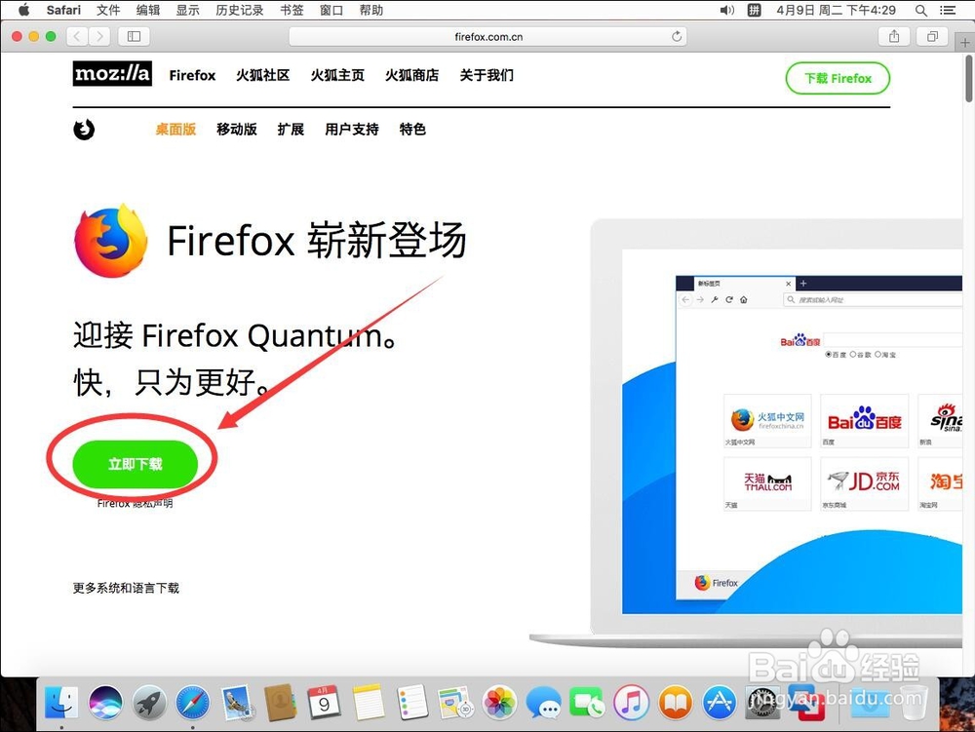Open Safari's share menu
Image resolution: width=975 pixels, height=732 pixels.
[894, 36]
